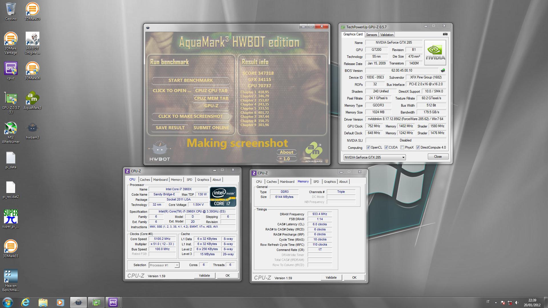Image resolution: width=548 pixels, height=308 pixels.
Task: Switch to the CPU-Z taskbar item
Action: point(113,302)
